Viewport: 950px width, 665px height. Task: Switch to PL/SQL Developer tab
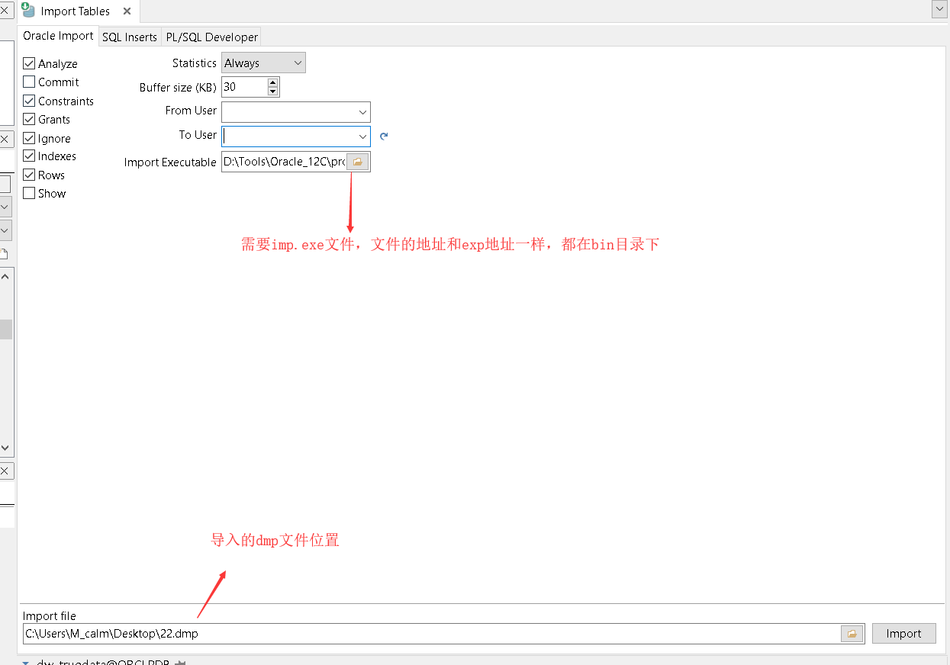pyautogui.click(x=212, y=37)
